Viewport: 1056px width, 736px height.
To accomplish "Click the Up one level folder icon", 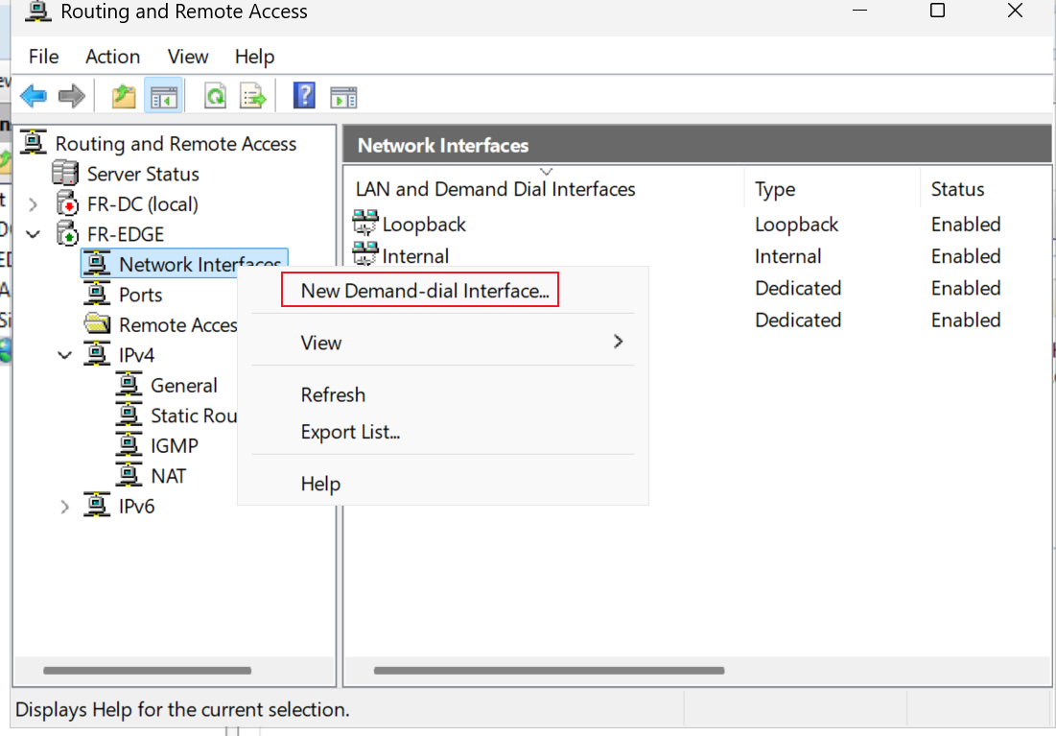I will click(123, 96).
